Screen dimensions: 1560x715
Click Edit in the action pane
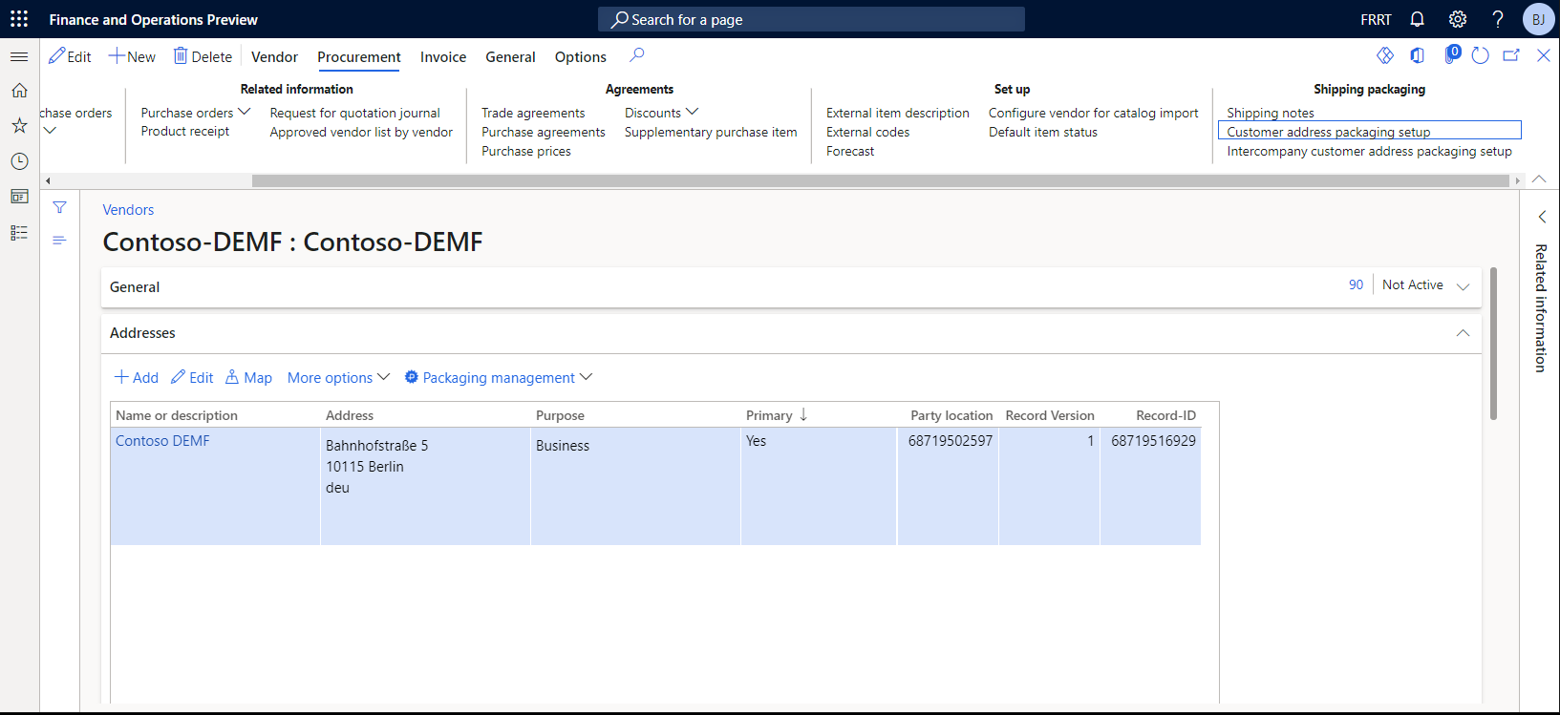70,56
